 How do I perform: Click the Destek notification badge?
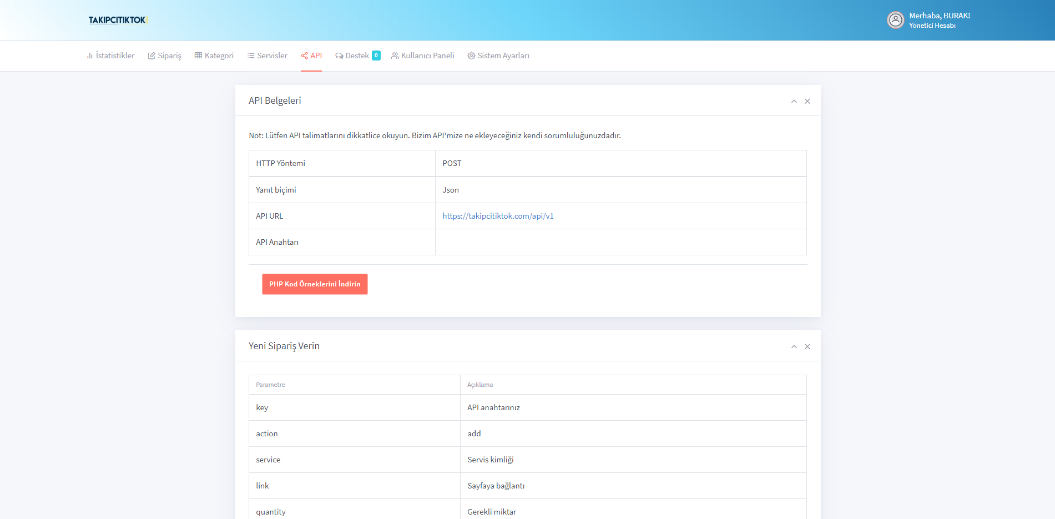tap(376, 56)
